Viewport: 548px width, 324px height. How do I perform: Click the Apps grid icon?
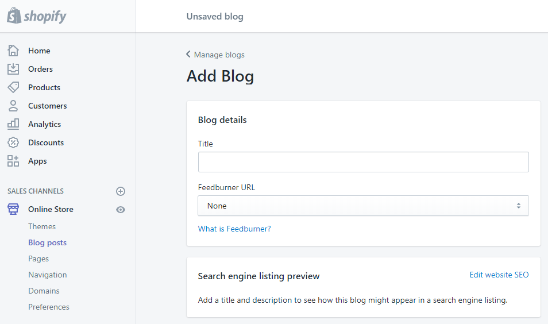point(13,161)
